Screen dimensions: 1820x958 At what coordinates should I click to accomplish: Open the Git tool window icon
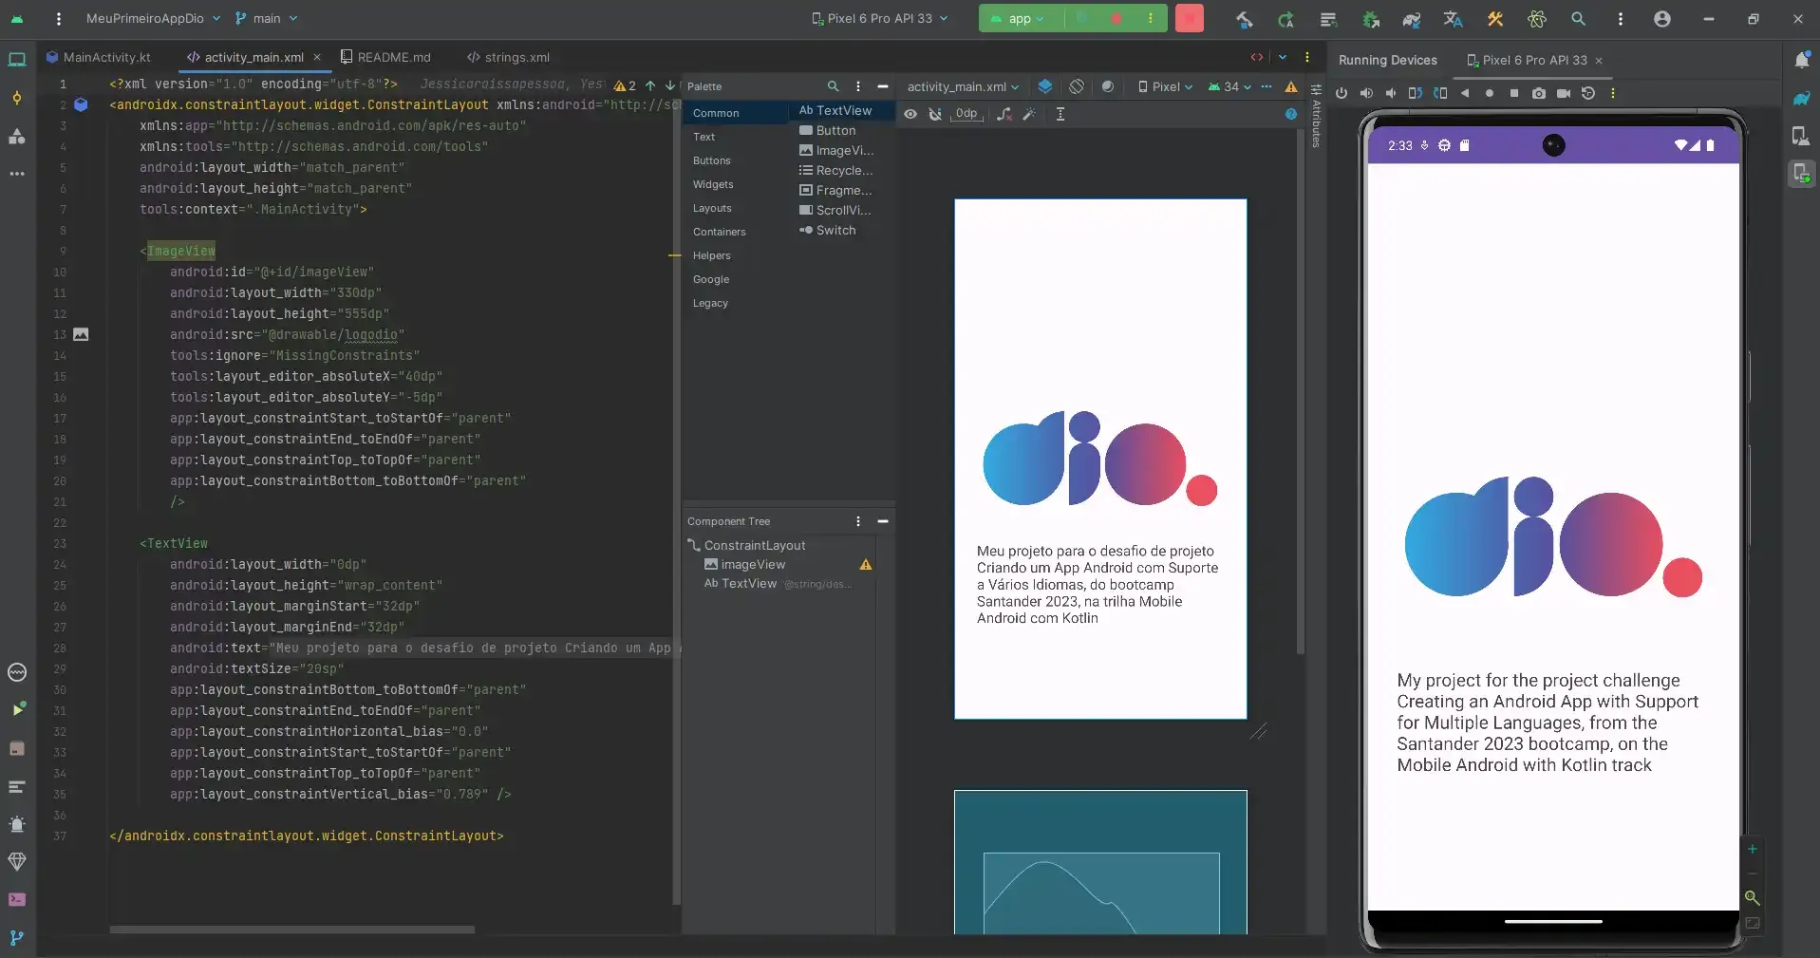point(17,937)
